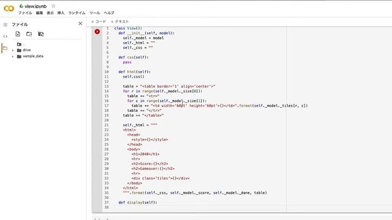The image size is (392, 220).
Task: Click the view.ipynb notebook title
Action: pos(36,6)
